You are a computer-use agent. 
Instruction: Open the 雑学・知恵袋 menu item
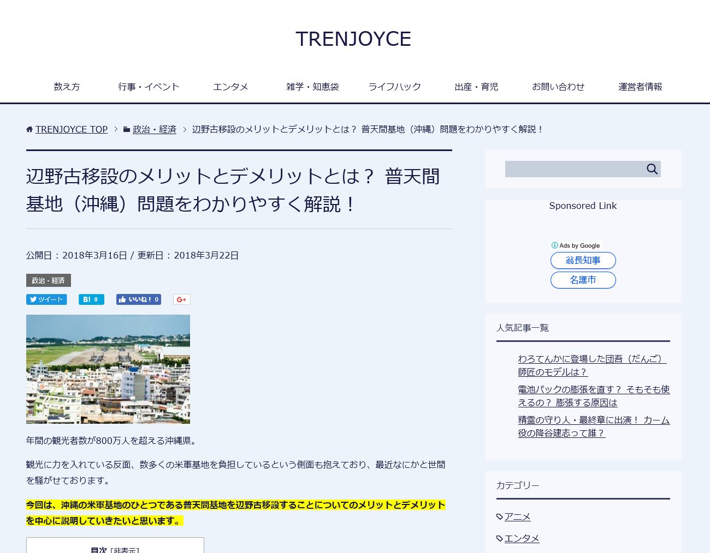click(x=312, y=87)
